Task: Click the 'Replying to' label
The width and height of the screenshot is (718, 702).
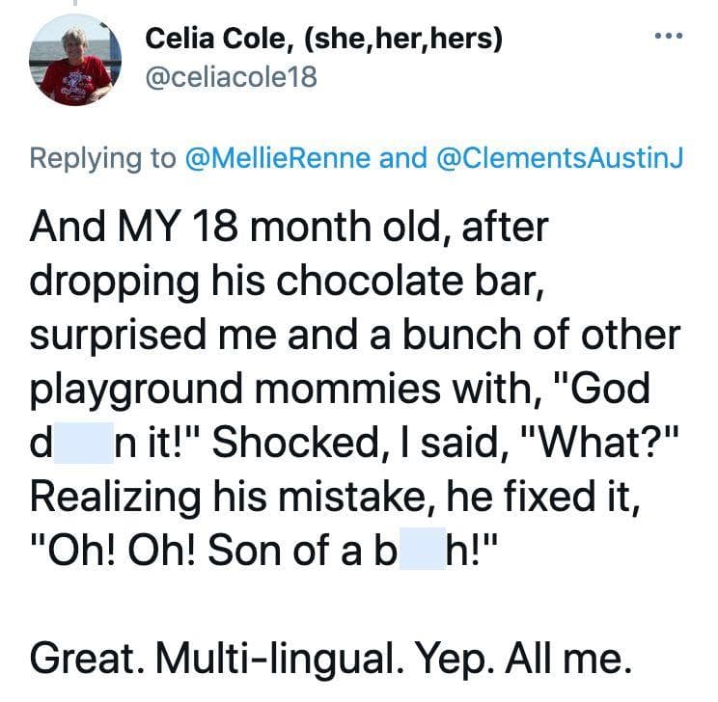Action: pos(102,158)
